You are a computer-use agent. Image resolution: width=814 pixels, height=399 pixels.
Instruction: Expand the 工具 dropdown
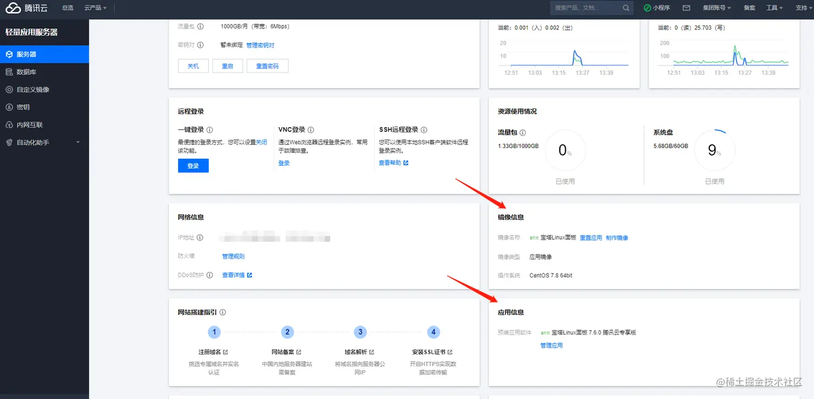click(x=775, y=8)
